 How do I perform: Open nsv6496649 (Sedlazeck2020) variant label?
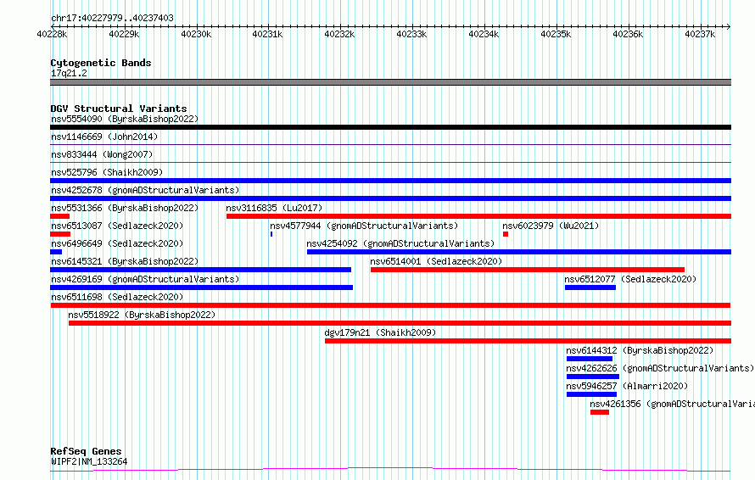coord(117,243)
